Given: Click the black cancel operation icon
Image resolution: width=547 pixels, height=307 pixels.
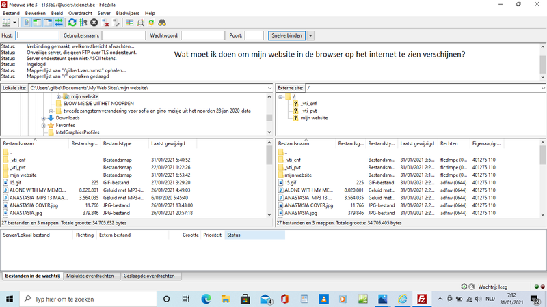Looking at the screenshot, I should [94, 22].
